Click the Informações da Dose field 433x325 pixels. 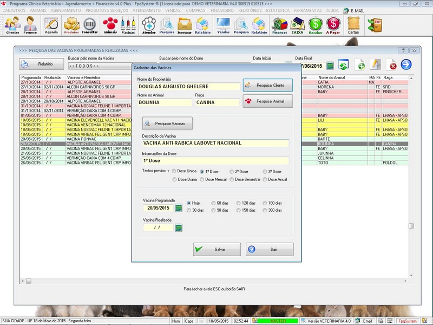pyautogui.click(x=215, y=161)
